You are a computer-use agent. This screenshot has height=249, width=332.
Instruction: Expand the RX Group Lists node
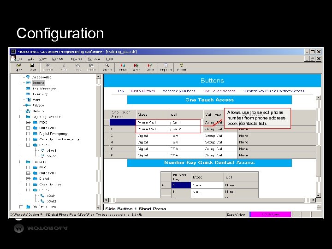pos(21,207)
